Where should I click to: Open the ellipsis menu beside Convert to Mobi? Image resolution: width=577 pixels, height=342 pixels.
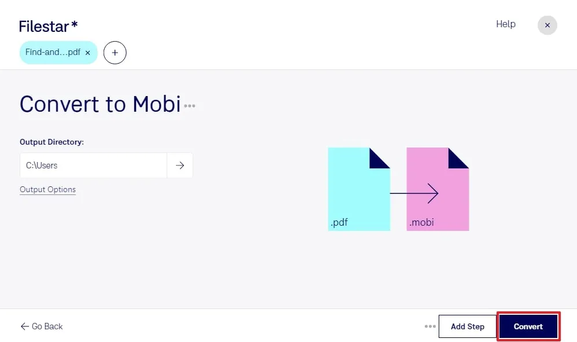click(190, 106)
